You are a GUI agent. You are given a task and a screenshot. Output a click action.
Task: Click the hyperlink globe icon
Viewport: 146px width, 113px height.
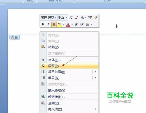[x=43, y=96]
